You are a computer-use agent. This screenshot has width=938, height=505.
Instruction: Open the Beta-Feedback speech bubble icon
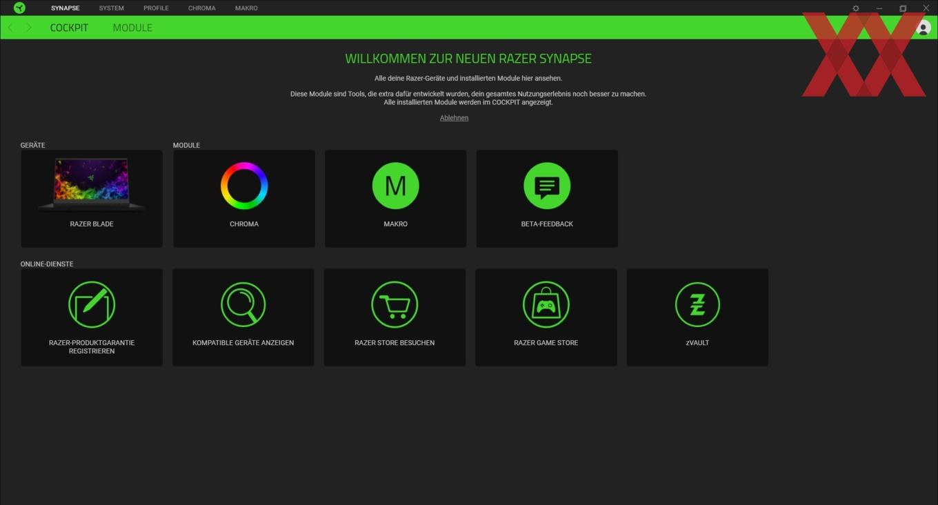(x=547, y=186)
